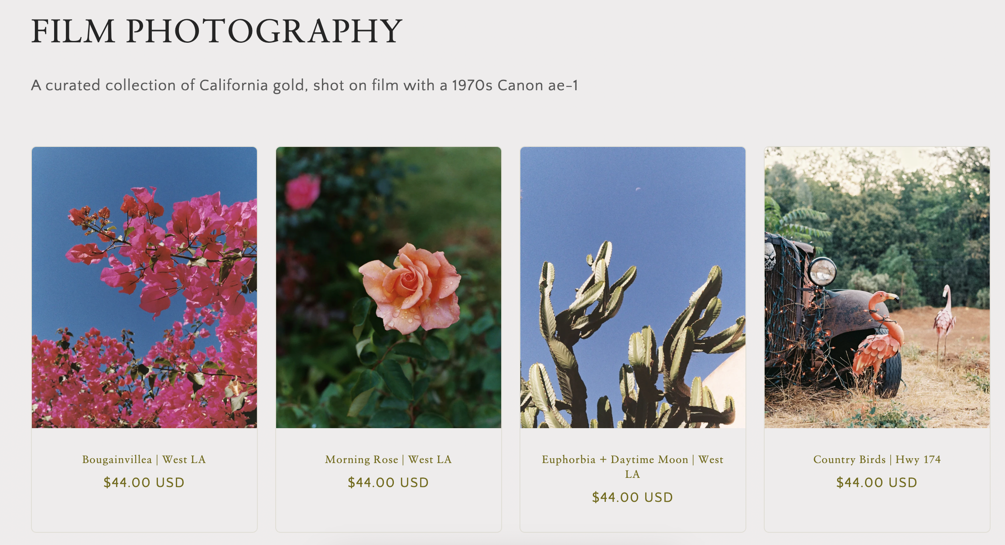Open the Country Birds truck photo thumbnail
Screen dimensions: 1005x545
pos(877,287)
